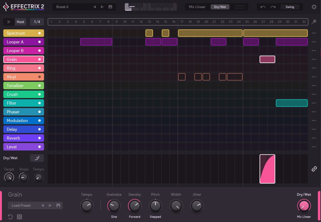Click the undo arrow in the top bar
321x222 pixels.
(263, 7)
